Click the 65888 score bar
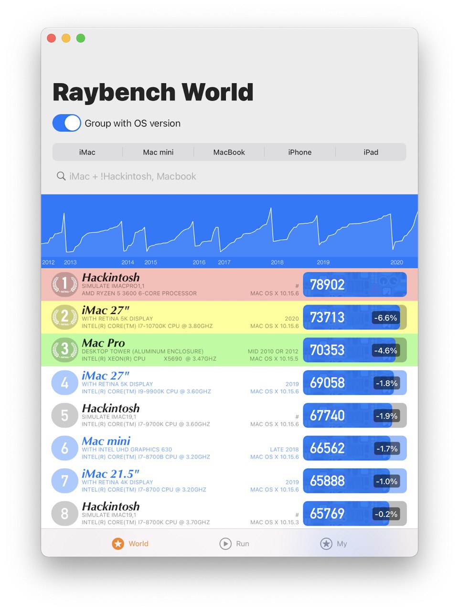 355,481
